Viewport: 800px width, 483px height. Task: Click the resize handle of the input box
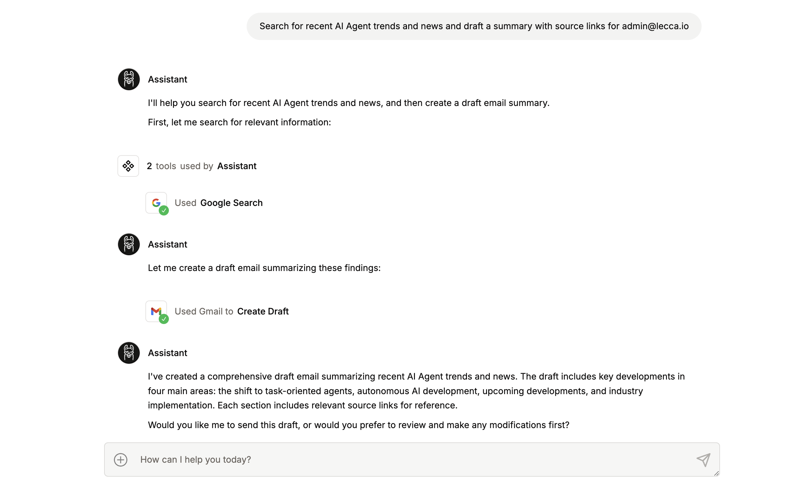click(x=717, y=473)
